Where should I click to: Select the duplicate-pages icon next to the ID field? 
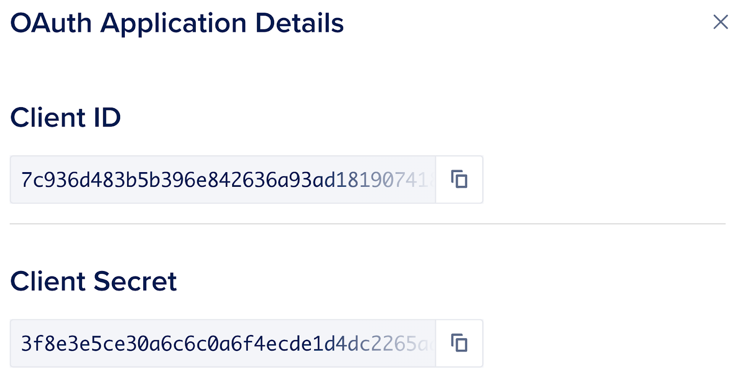[x=459, y=179]
